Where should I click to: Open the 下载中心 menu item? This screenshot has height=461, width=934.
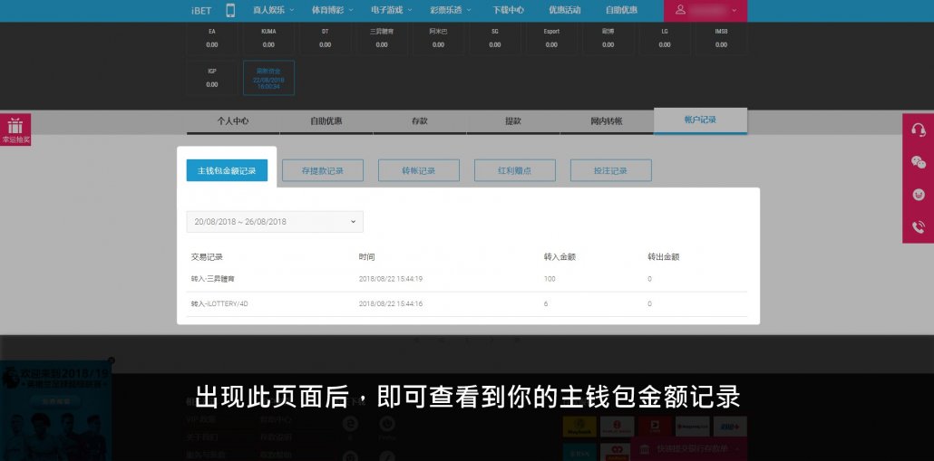[509, 10]
